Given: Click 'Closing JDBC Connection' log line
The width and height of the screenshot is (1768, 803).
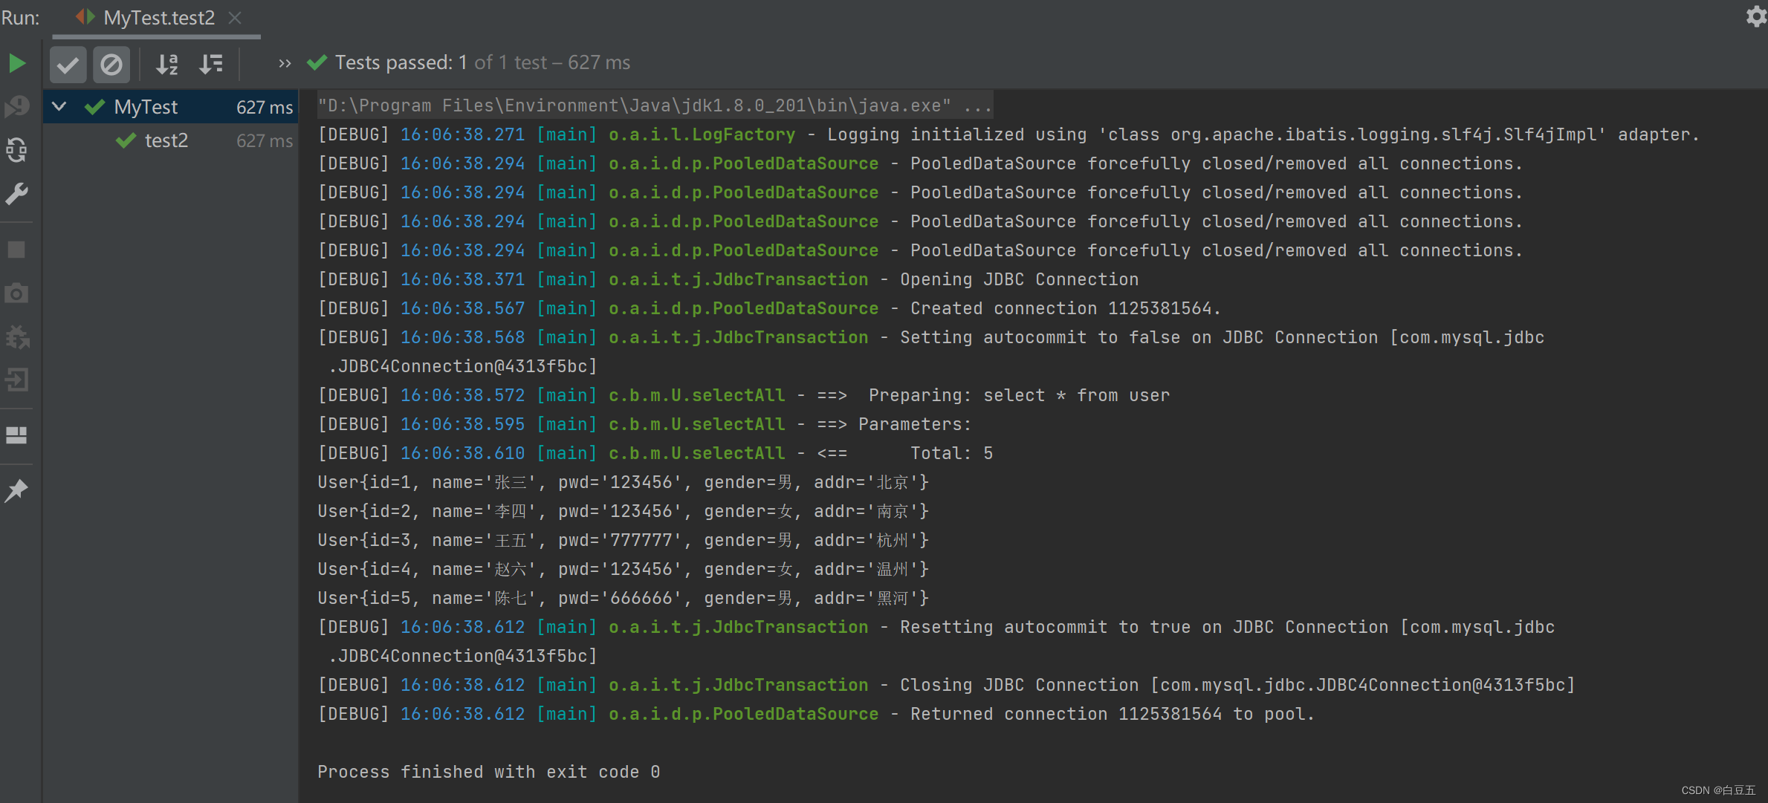Looking at the screenshot, I should coord(946,685).
